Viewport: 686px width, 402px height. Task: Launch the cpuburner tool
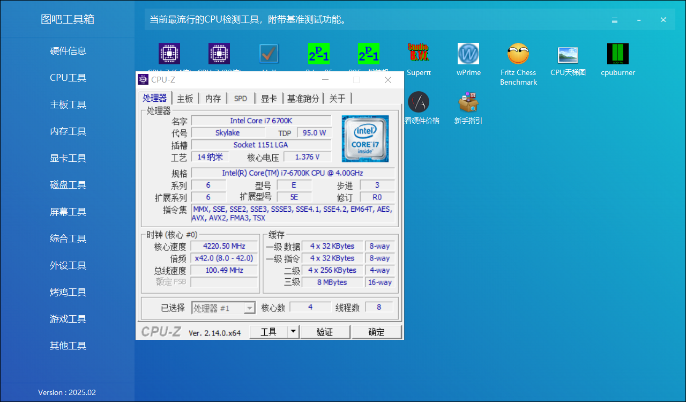[618, 54]
